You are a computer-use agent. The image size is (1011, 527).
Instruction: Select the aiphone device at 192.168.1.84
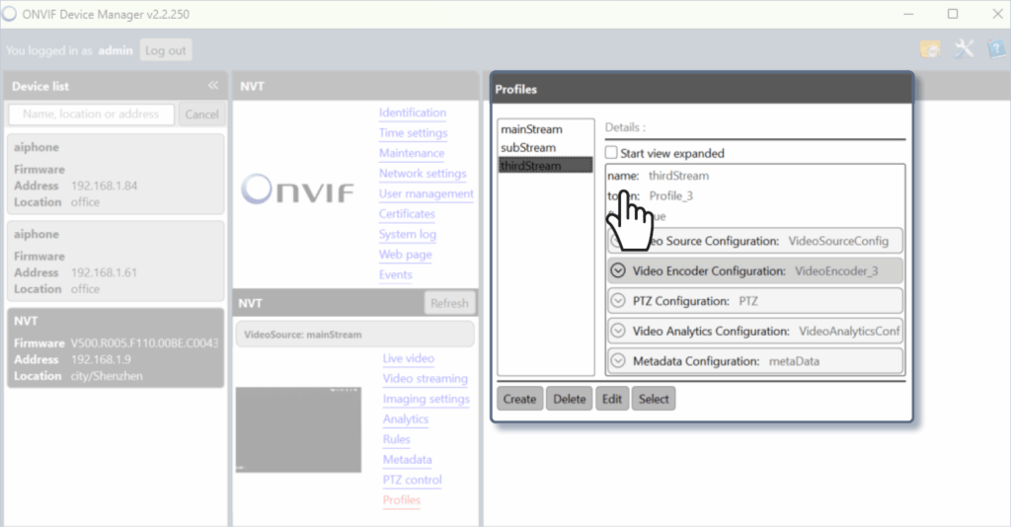click(x=115, y=174)
